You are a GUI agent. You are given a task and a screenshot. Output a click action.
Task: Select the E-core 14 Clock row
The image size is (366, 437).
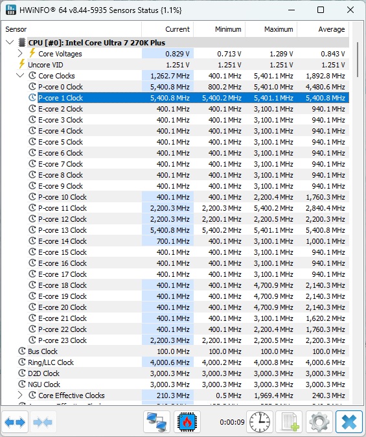coord(189,241)
